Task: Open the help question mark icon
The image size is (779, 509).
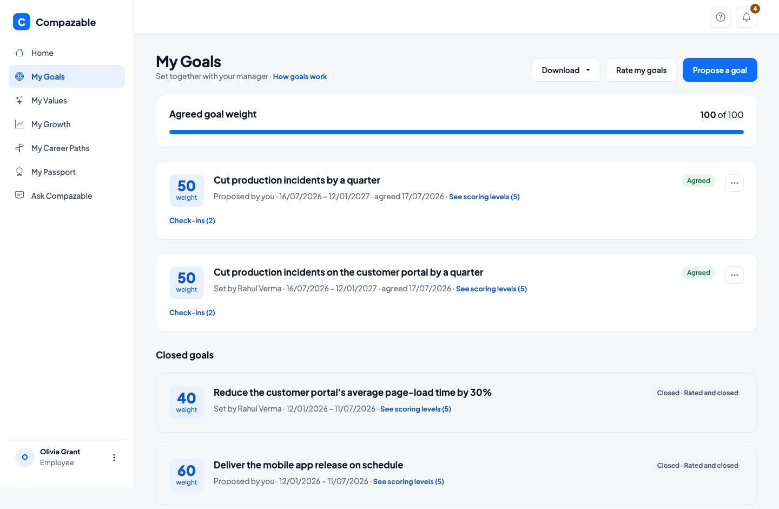Action: coord(721,17)
